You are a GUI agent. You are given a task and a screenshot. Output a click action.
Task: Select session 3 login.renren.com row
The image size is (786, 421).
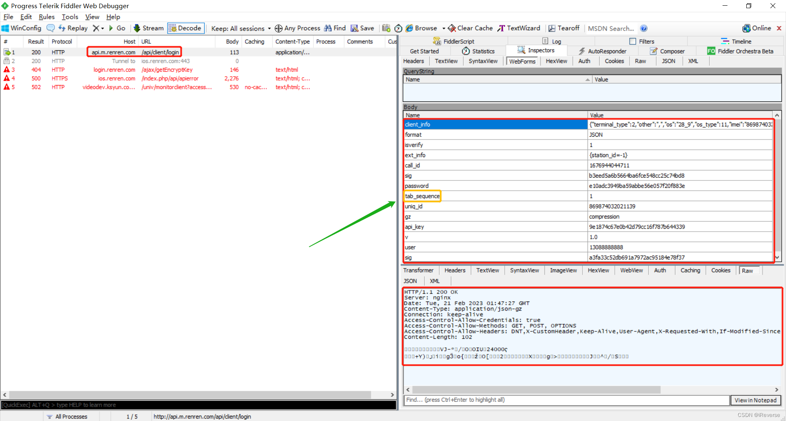[198, 70]
